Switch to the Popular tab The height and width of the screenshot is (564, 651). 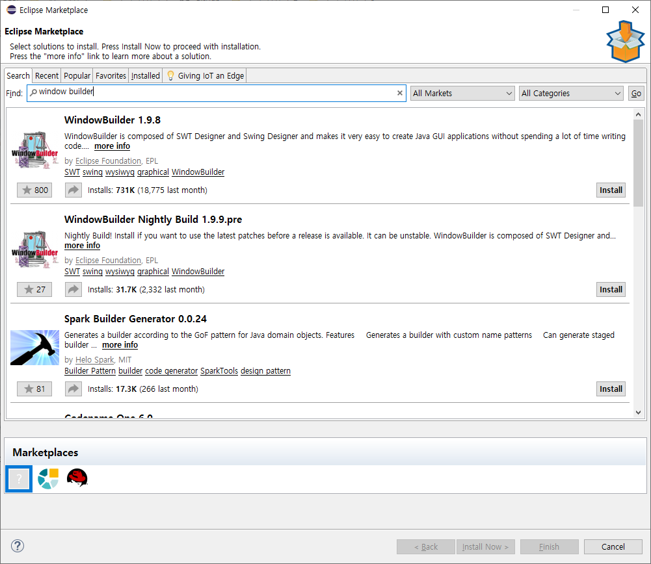[77, 75]
